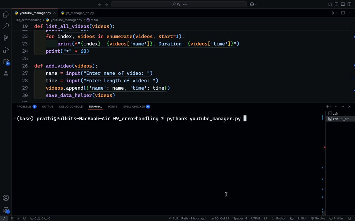Close the youtube_manager.py tab
The image size is (355, 221).
[x=55, y=13]
